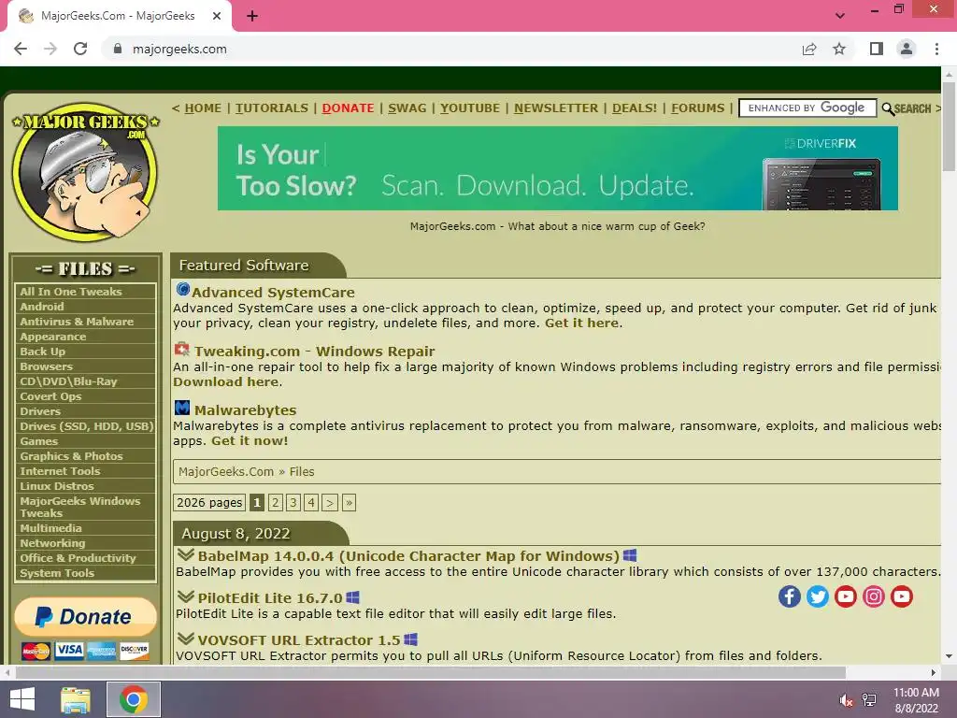Toggle the browser side panel icon
The width and height of the screenshot is (957, 718).
tap(877, 49)
